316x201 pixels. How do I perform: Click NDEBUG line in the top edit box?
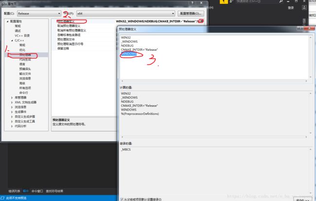click(127, 46)
